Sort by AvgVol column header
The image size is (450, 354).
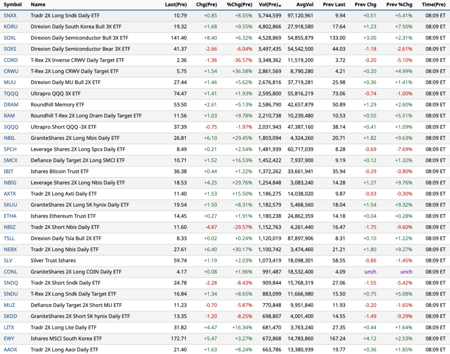(x=305, y=4)
